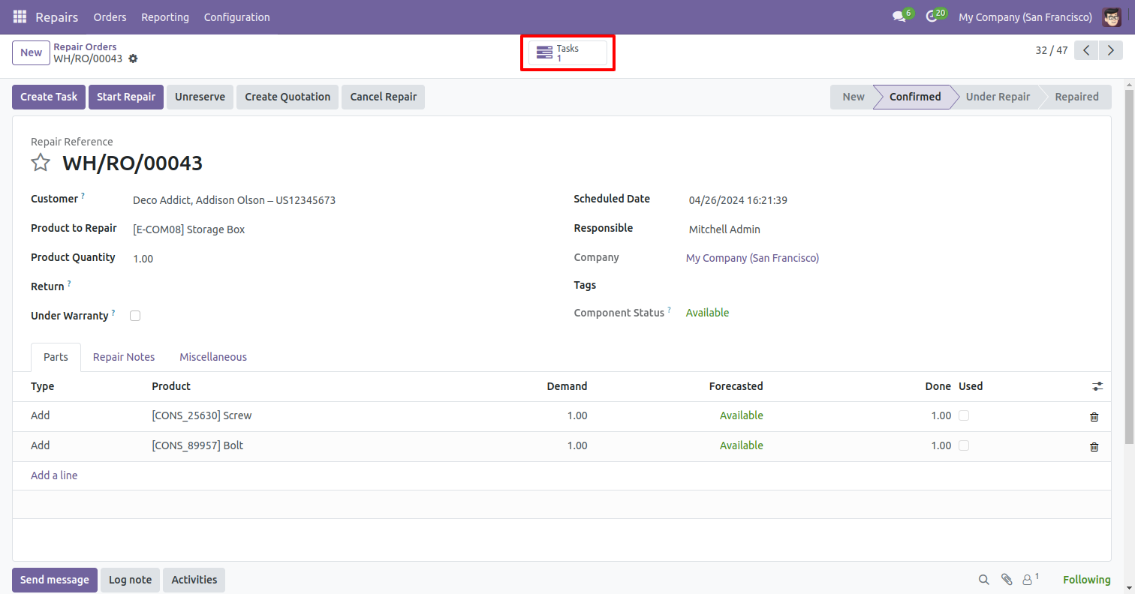Delete the Screw part line
1135x594 pixels.
pos(1094,416)
